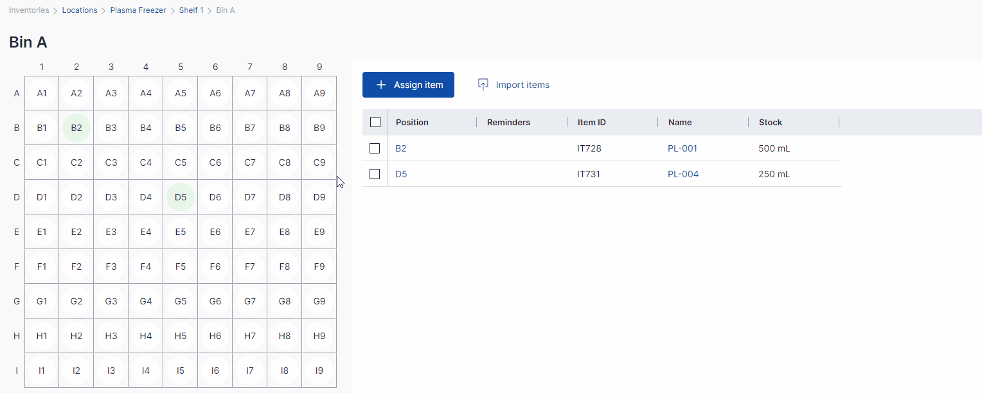Click the Import items button
The height and width of the screenshot is (393, 982).
[522, 85]
